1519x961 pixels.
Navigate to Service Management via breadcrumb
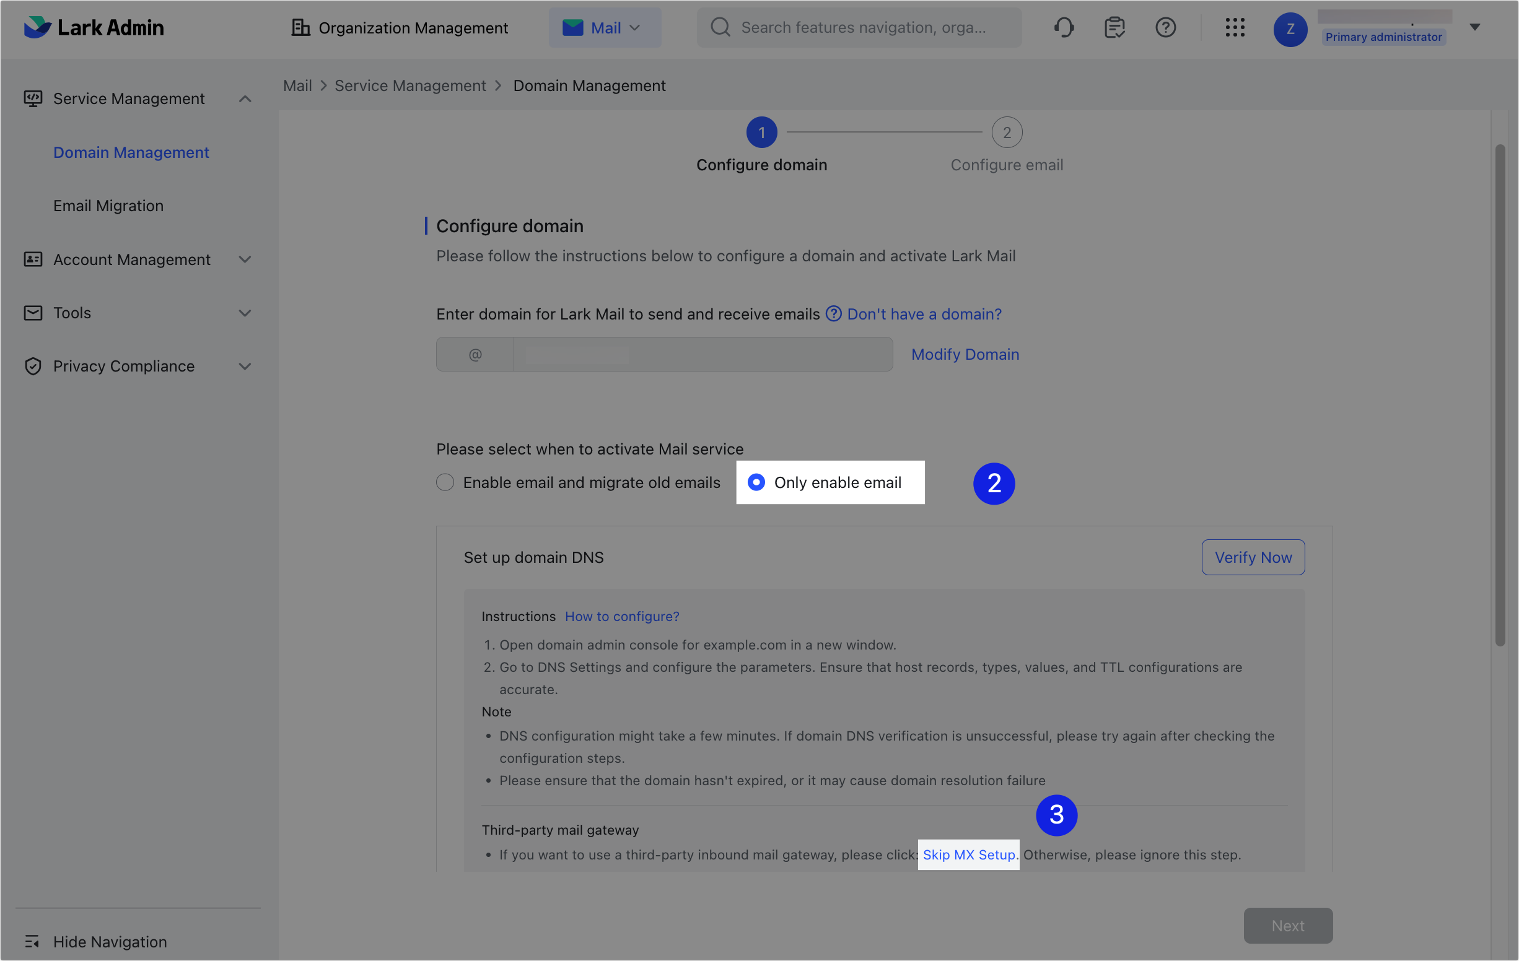(x=411, y=85)
